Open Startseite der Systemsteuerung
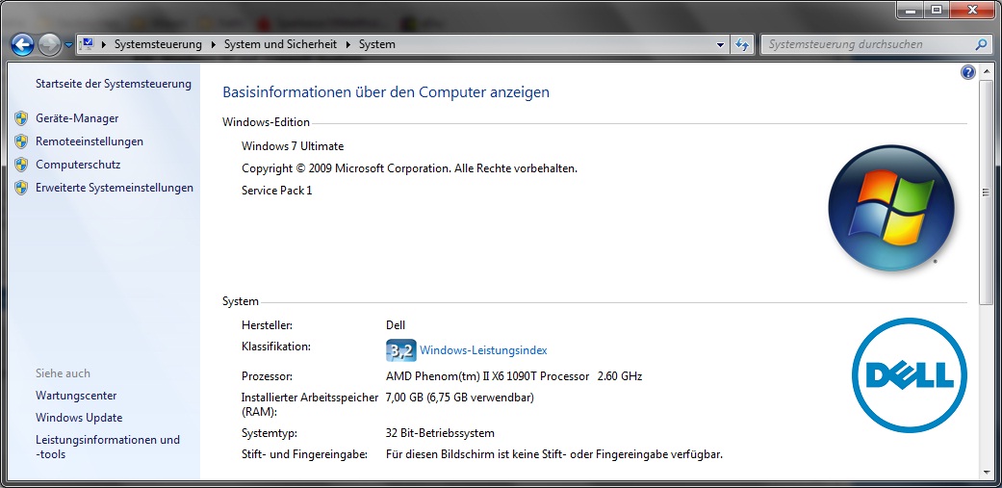1002x488 pixels. click(x=114, y=84)
